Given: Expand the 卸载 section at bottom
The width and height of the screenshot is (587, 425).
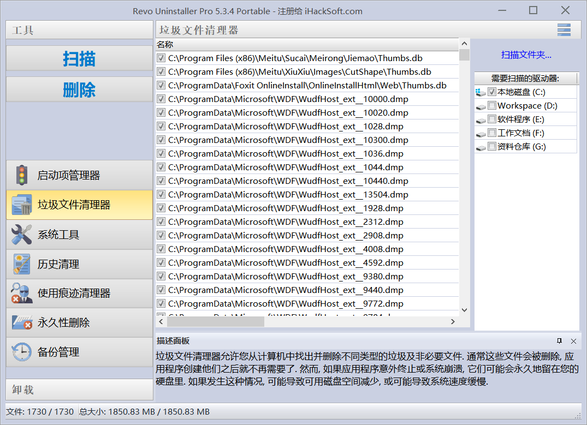Looking at the screenshot, I should tap(79, 390).
